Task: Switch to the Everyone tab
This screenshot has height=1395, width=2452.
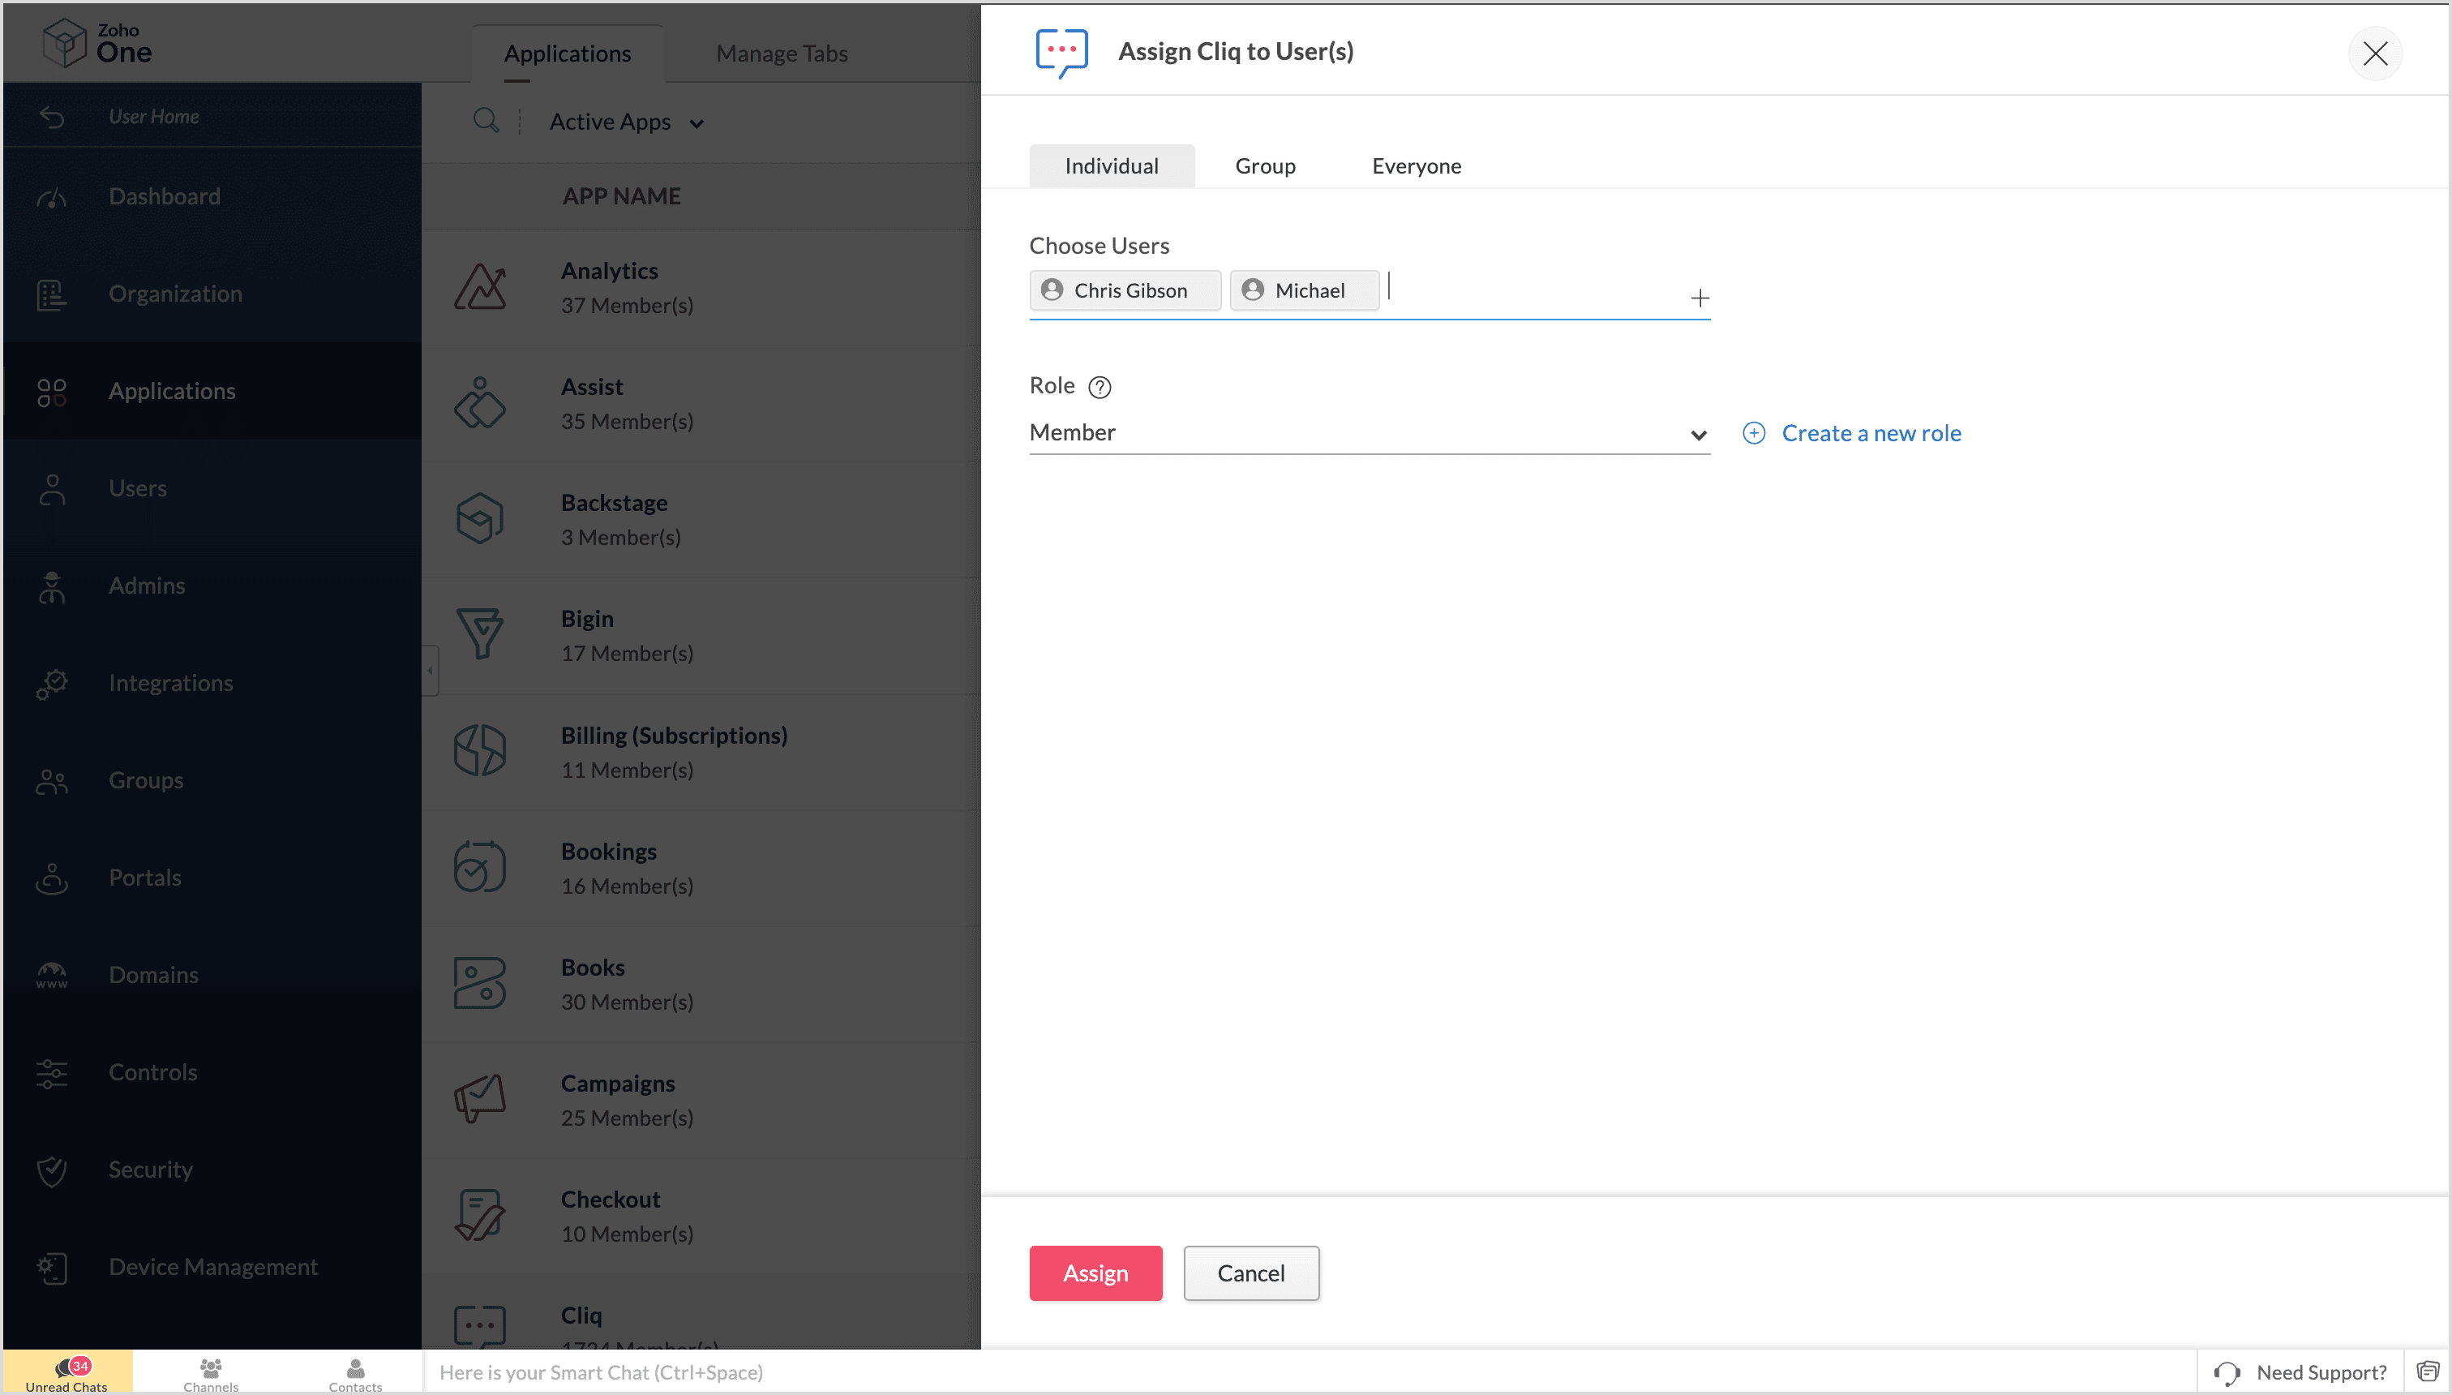Action: [1416, 165]
